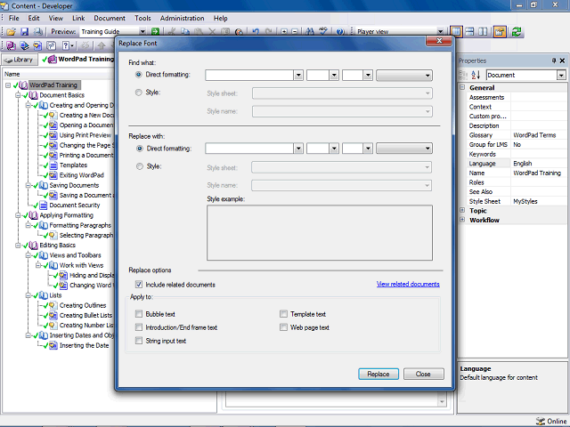Click the Save disk icon

click(24, 32)
